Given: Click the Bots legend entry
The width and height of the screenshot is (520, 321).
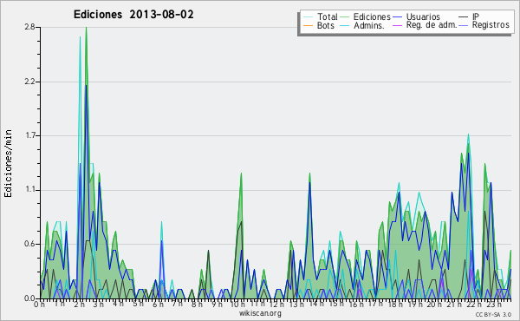Looking at the screenshot, I should point(319,25).
